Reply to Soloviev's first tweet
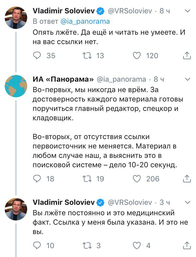This screenshot has height=257, width=196. pyautogui.click(x=37, y=56)
